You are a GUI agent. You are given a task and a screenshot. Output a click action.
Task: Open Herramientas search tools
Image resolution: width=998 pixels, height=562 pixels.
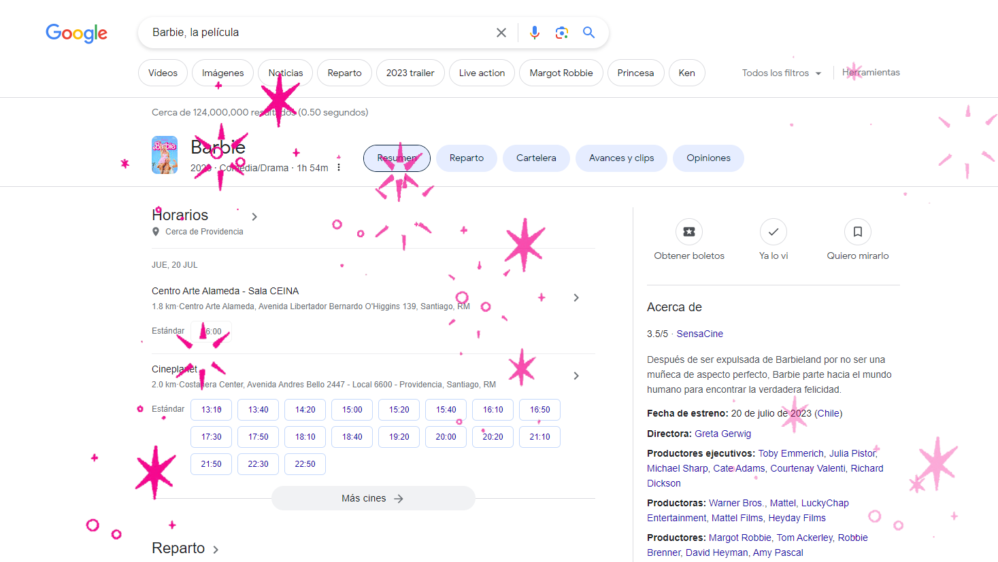click(x=871, y=72)
